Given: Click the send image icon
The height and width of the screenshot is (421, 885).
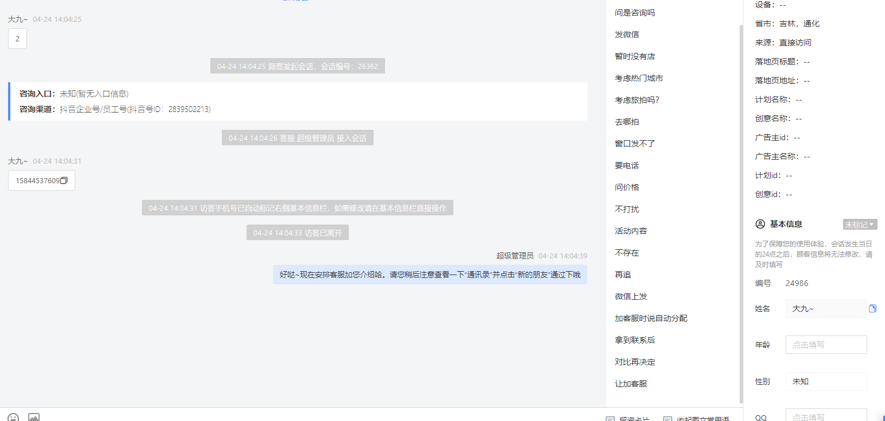Looking at the screenshot, I should click(x=34, y=418).
